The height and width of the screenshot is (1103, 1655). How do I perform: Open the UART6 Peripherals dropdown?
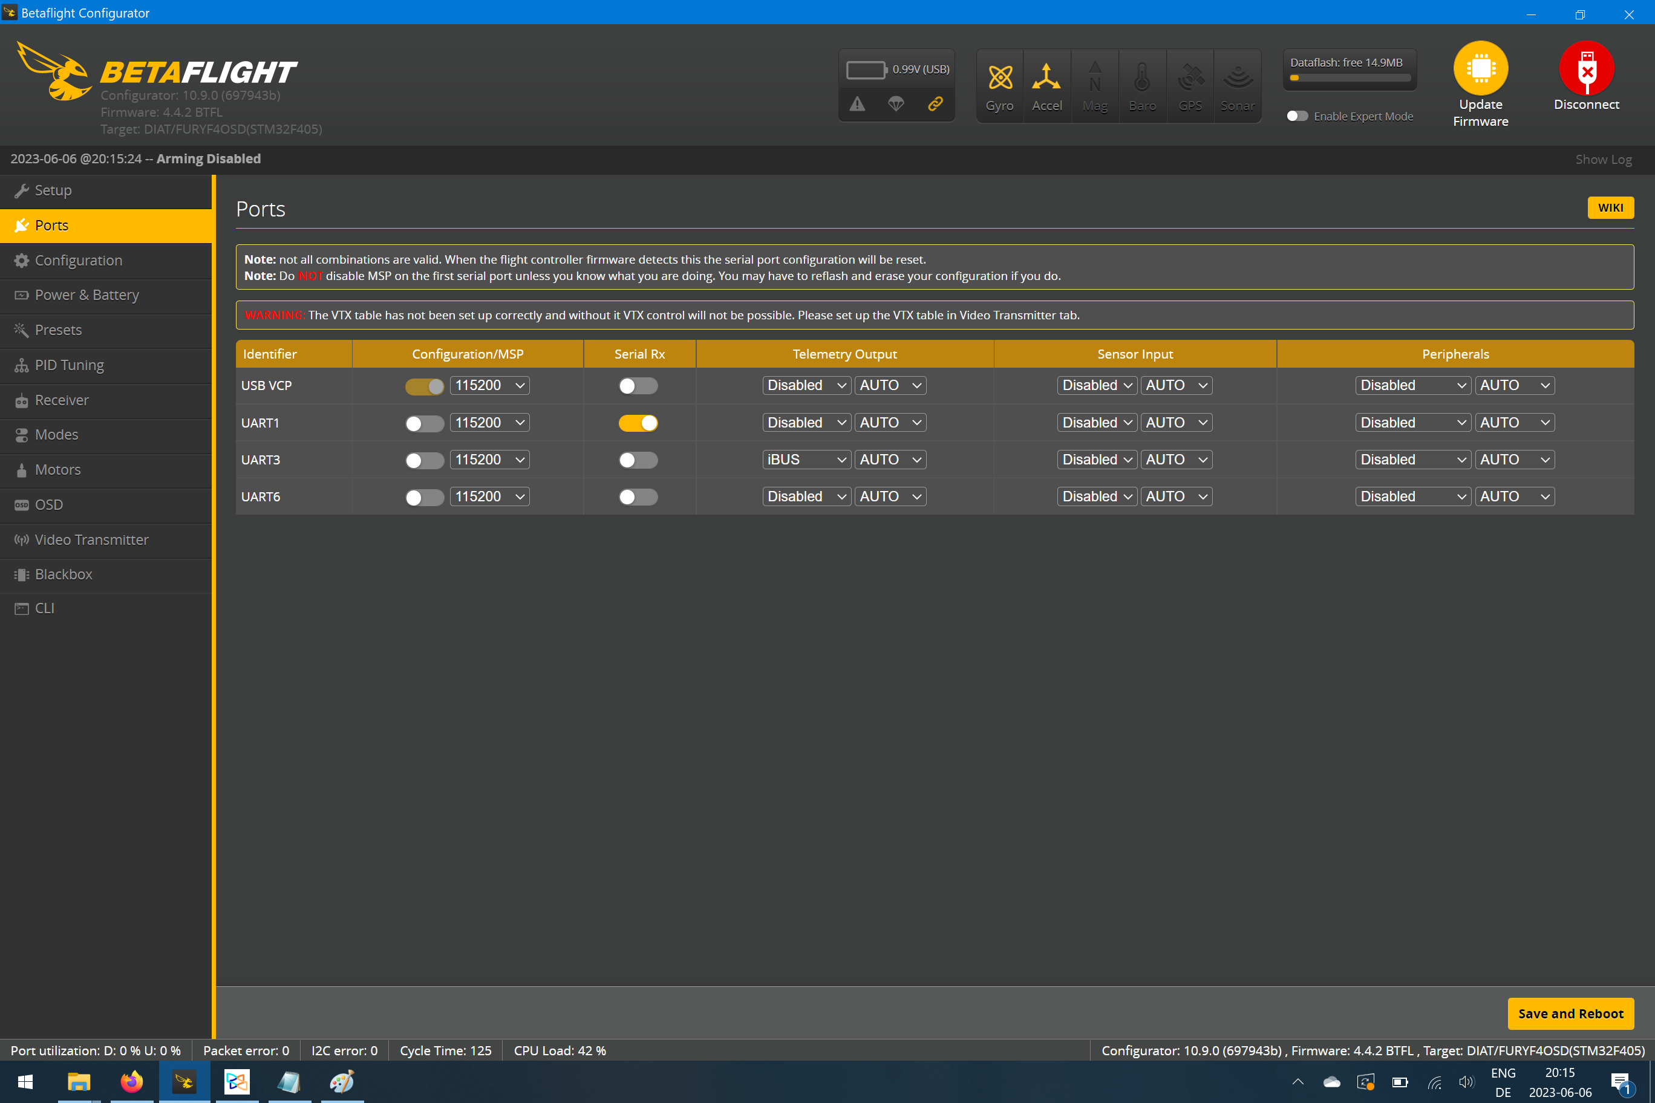tap(1412, 496)
